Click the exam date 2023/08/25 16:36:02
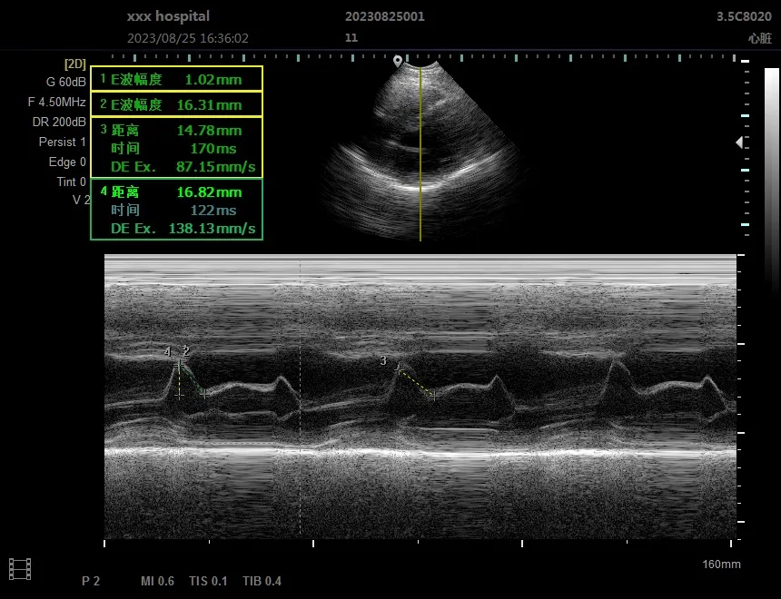Image resolution: width=781 pixels, height=599 pixels. 188,38
